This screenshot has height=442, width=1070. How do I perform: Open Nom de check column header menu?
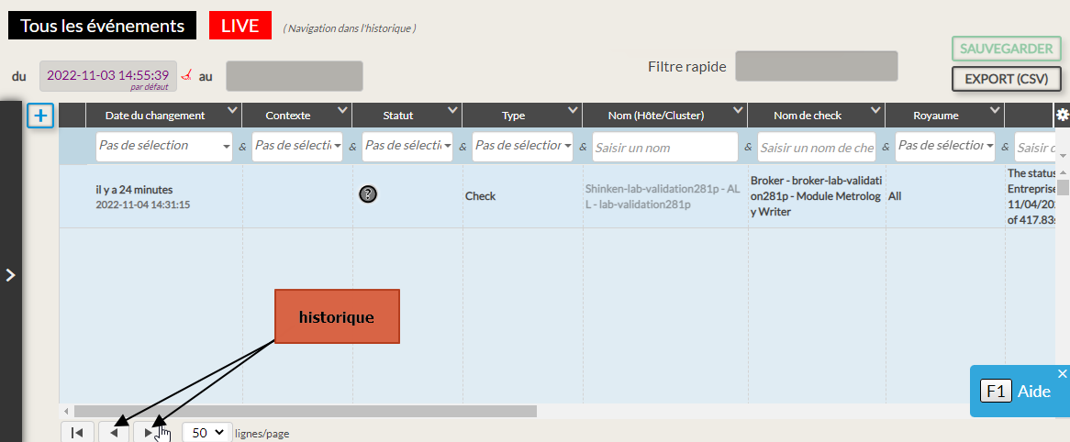(x=875, y=111)
